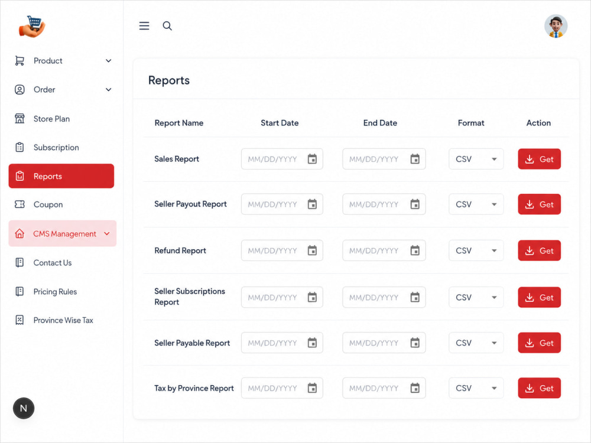The height and width of the screenshot is (443, 591).
Task: Open format dropdown for Seller Subscriptions Report
Action: click(x=476, y=297)
